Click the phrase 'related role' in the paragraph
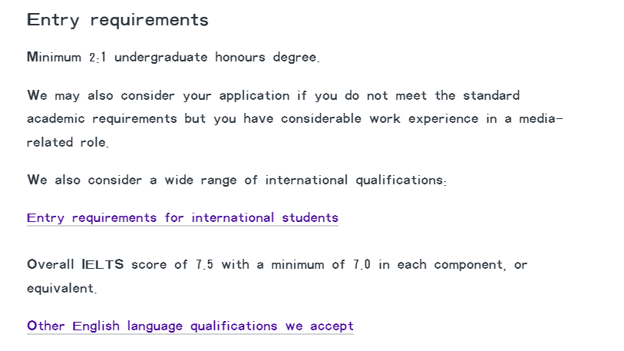 pyautogui.click(x=68, y=143)
